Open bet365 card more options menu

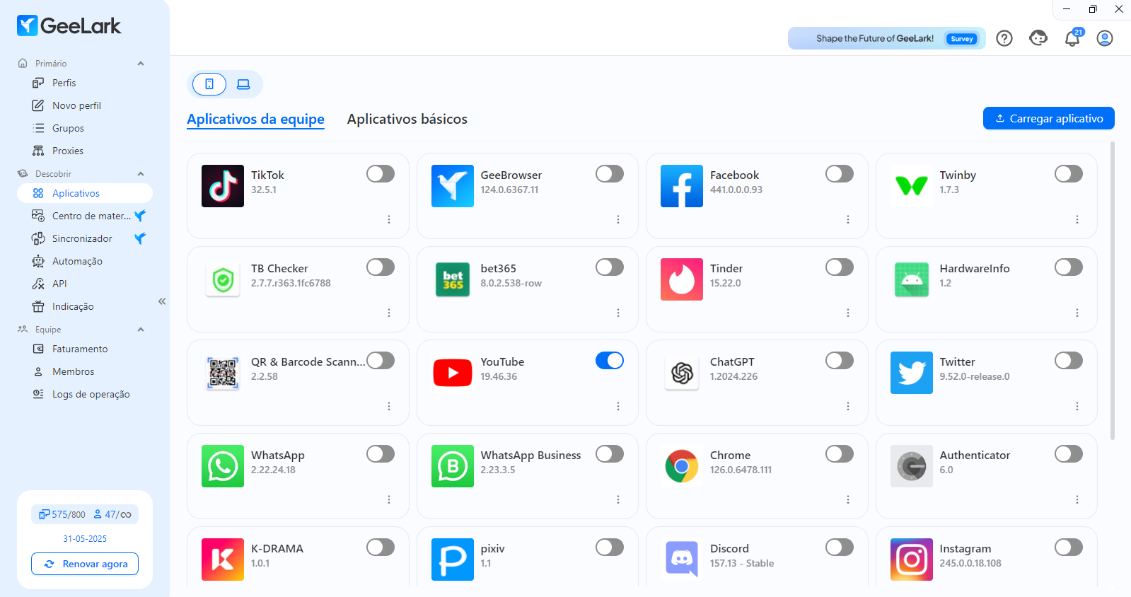pyautogui.click(x=618, y=313)
